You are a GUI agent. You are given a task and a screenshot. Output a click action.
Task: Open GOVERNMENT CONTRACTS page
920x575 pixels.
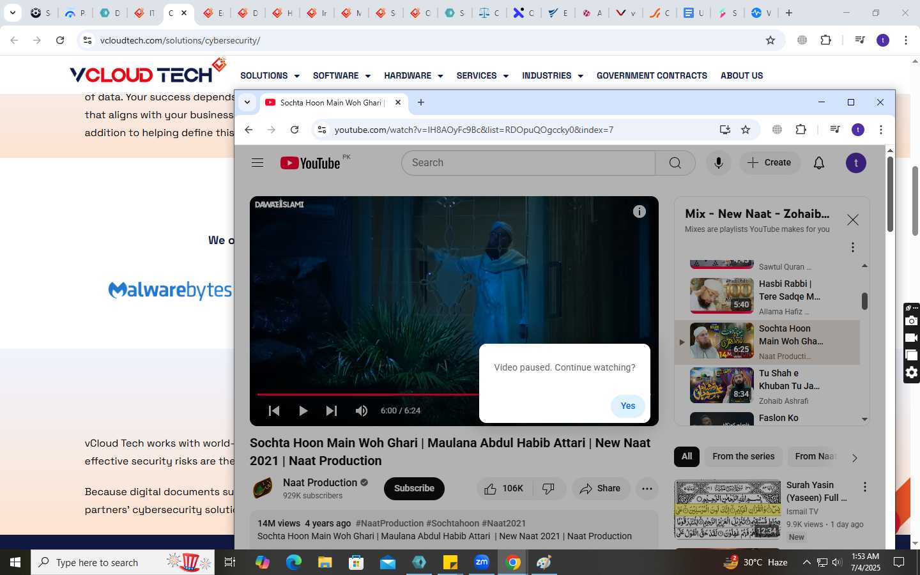[652, 75]
